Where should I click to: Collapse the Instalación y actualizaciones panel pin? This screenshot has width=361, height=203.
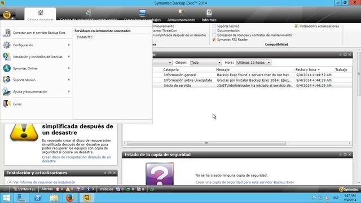(105, 173)
